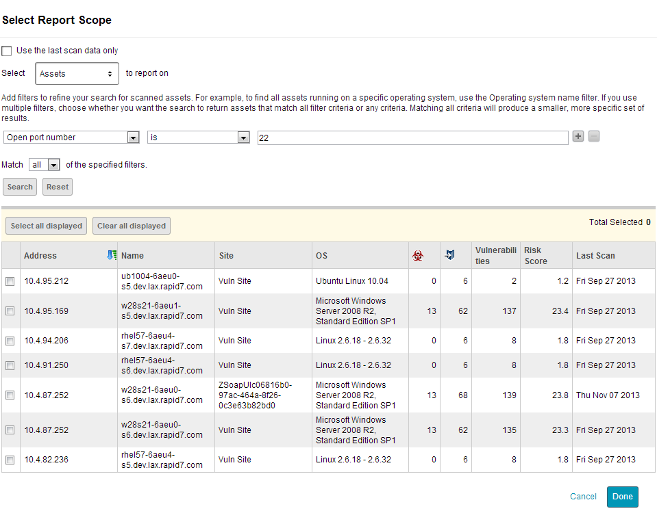Screen dimensions: 657x511
Task: Open asset link ub1004-6aeu0-s5.dev.lax.rapid7.com
Action: pos(161,281)
